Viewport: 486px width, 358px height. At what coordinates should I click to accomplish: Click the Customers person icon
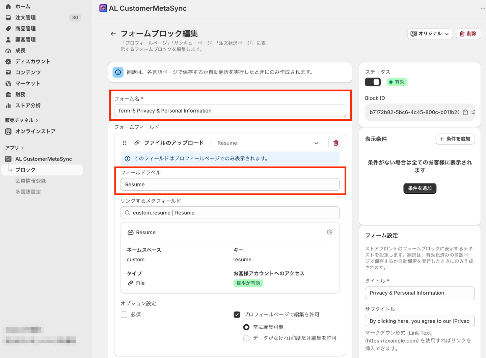coord(8,39)
